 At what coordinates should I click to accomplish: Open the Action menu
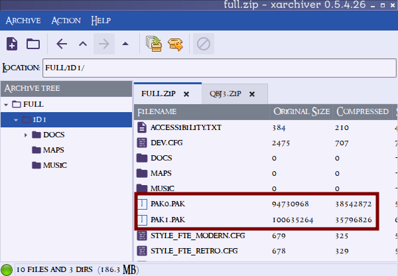(66, 21)
